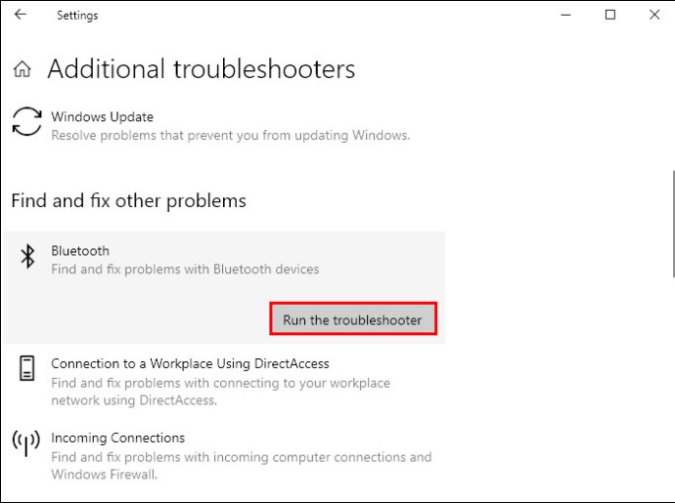Click the DirectAccess network description text
This screenshot has width=675, height=503.
pyautogui.click(x=220, y=392)
